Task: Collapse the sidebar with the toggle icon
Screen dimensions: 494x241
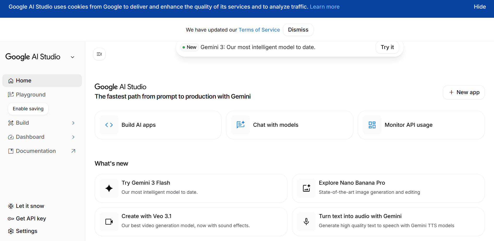Action: coord(99,54)
